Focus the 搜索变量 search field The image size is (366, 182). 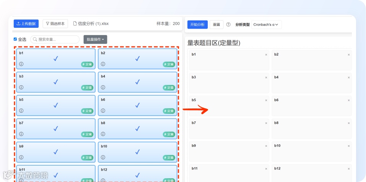pos(55,39)
